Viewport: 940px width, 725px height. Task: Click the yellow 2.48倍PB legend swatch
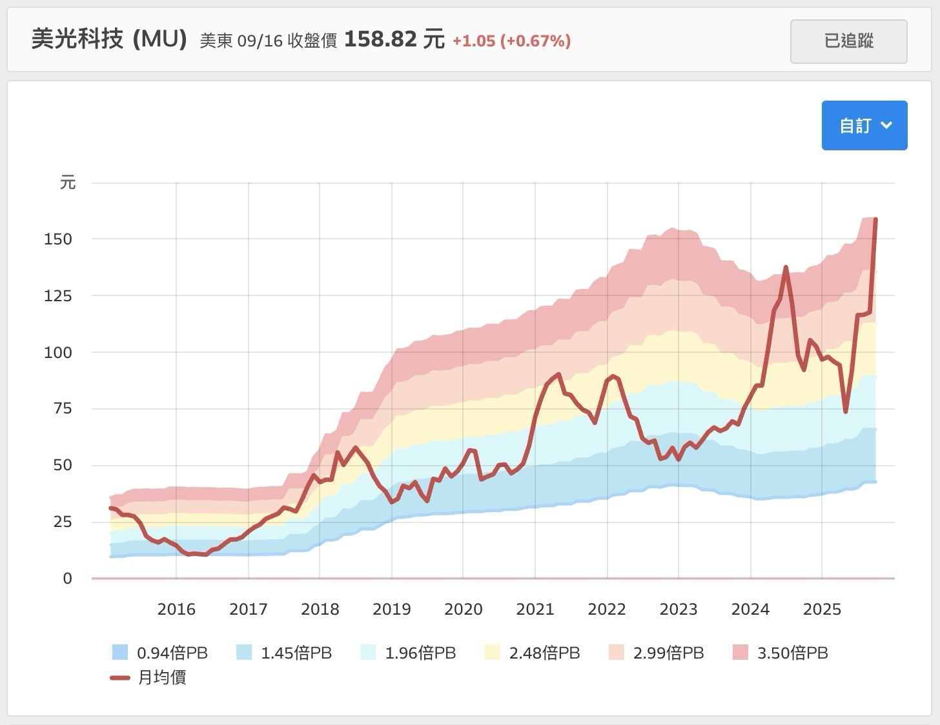coord(493,653)
